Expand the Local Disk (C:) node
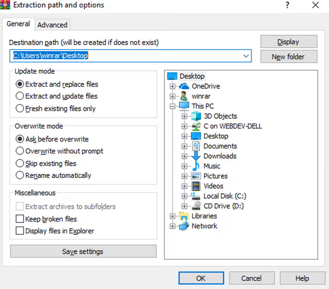Image resolution: width=329 pixels, height=289 pixels. (185, 196)
